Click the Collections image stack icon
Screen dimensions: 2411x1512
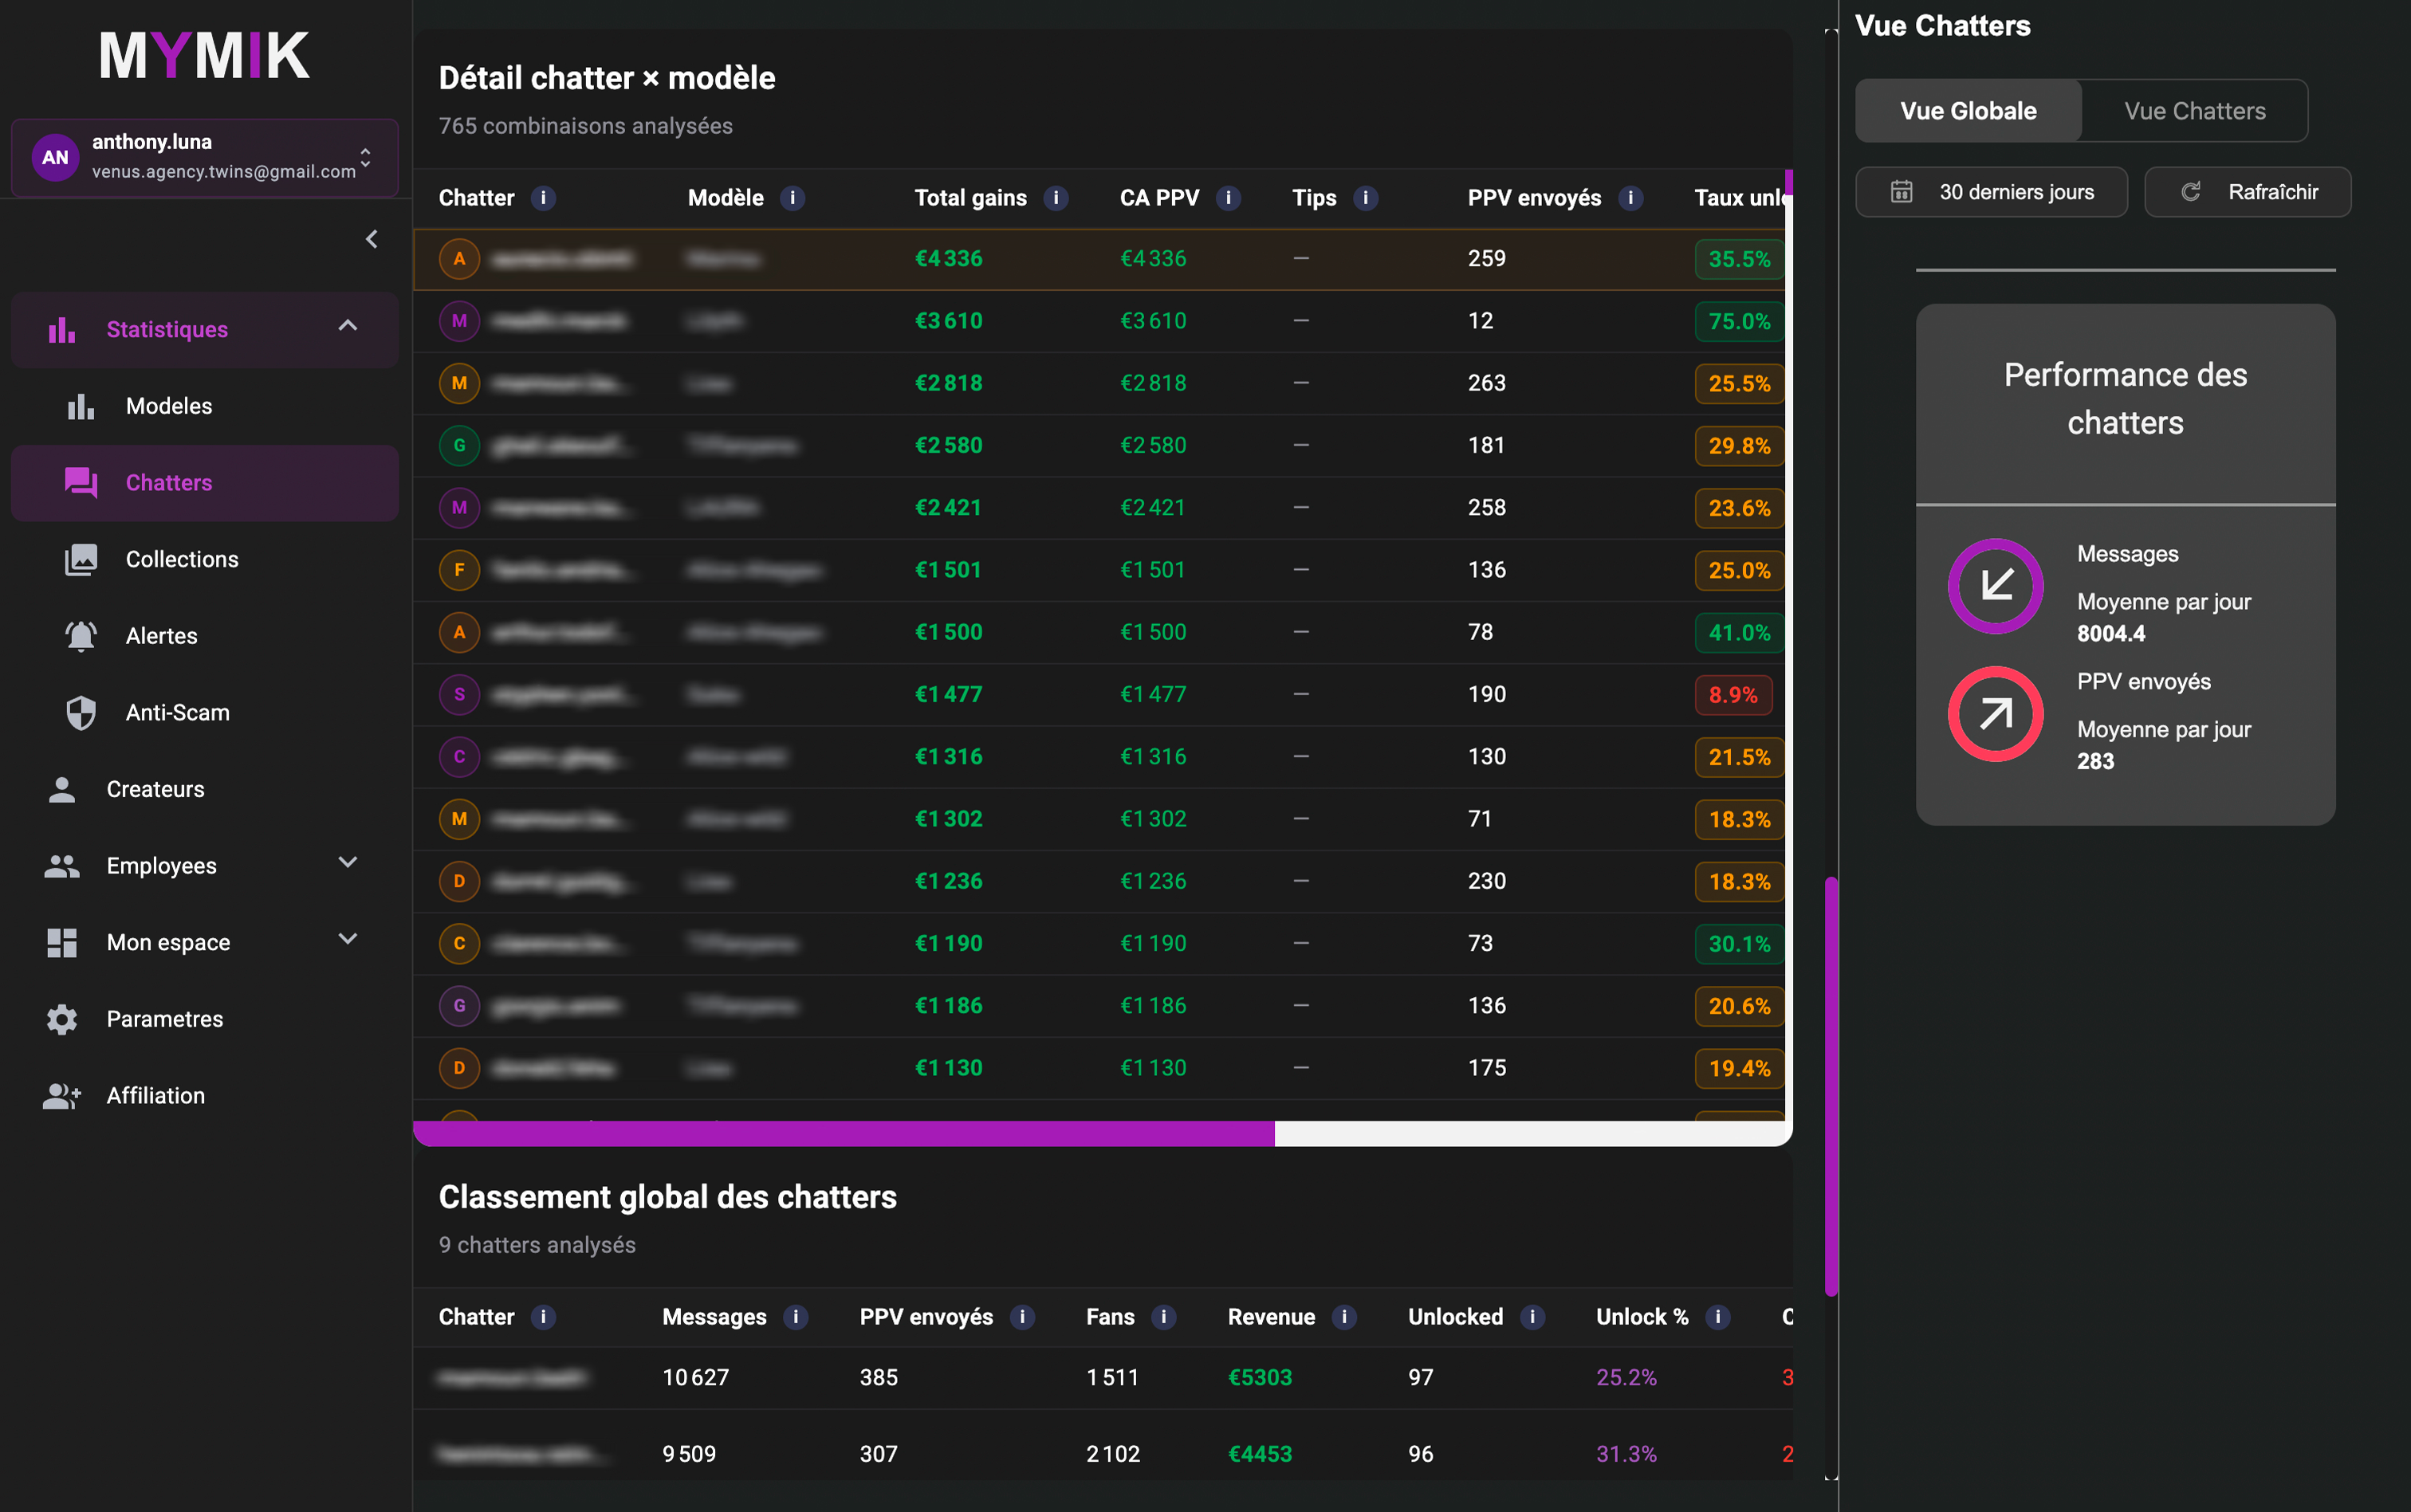tap(81, 559)
